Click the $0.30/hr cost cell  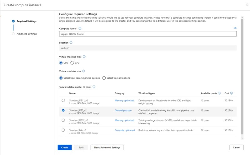229,120
